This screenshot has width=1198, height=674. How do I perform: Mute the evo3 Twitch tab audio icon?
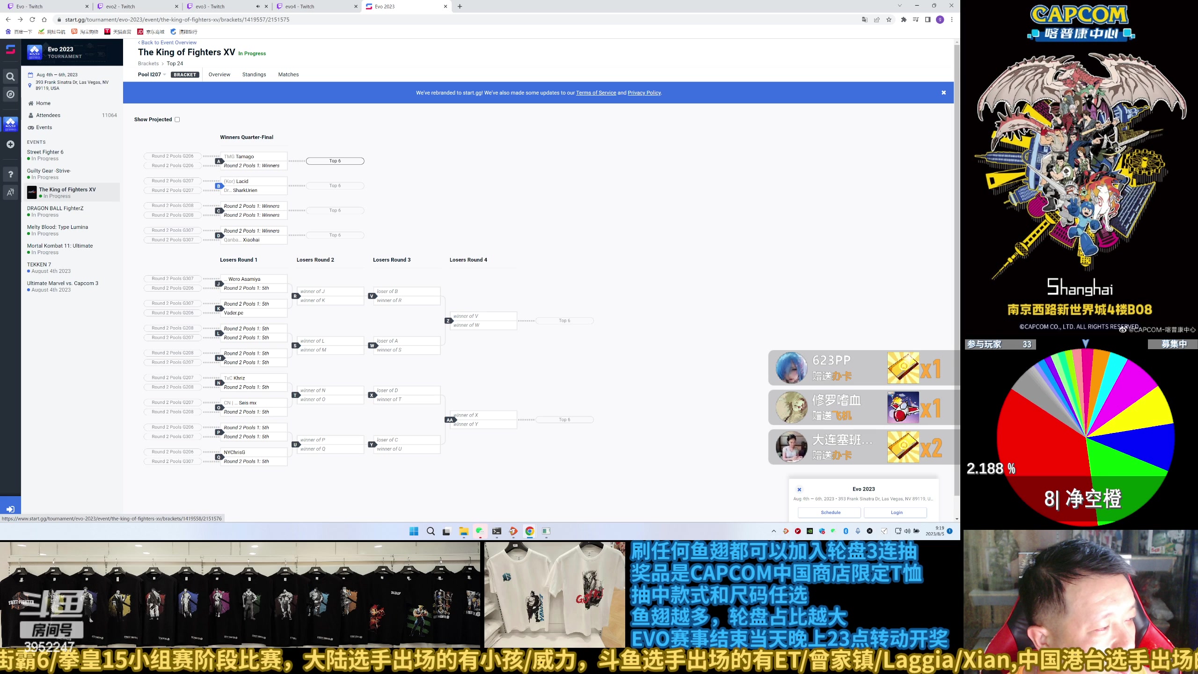(258, 7)
